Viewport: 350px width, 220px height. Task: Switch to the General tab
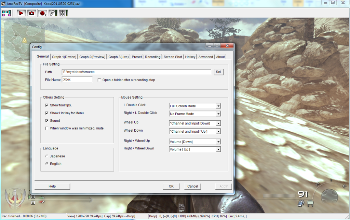pyautogui.click(x=43, y=56)
